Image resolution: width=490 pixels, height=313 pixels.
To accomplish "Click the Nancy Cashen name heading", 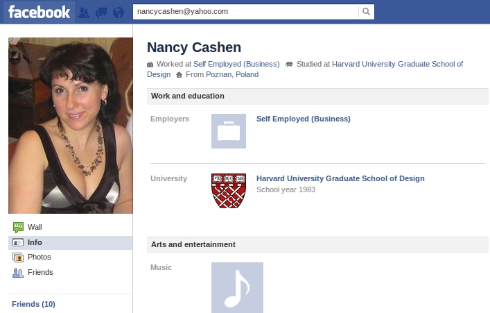I will point(194,48).
